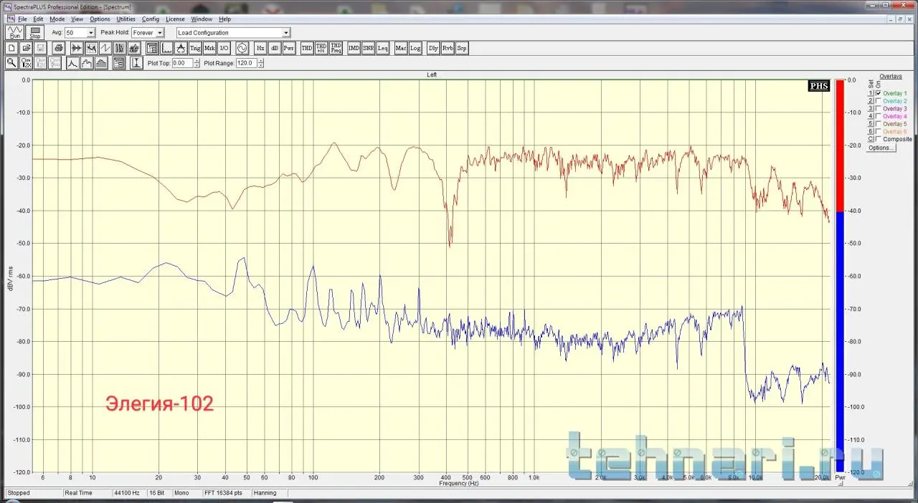Screen dimensions: 918x503
Task: Enable Overlay 6 checkbox
Action: pyautogui.click(x=879, y=131)
